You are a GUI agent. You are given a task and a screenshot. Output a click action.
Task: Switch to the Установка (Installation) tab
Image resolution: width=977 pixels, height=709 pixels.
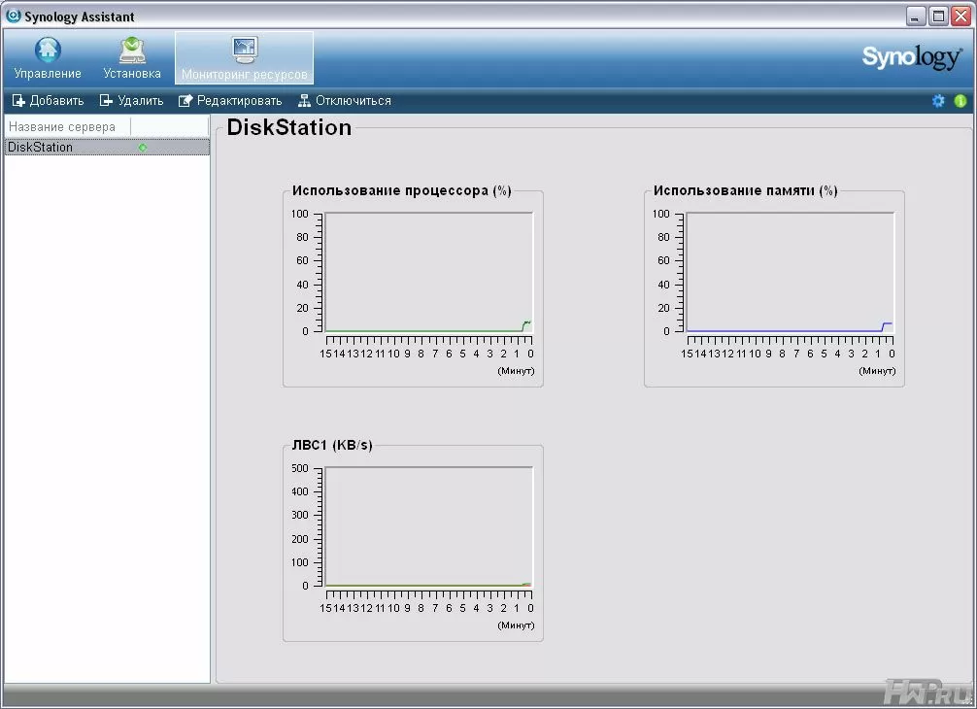(132, 58)
